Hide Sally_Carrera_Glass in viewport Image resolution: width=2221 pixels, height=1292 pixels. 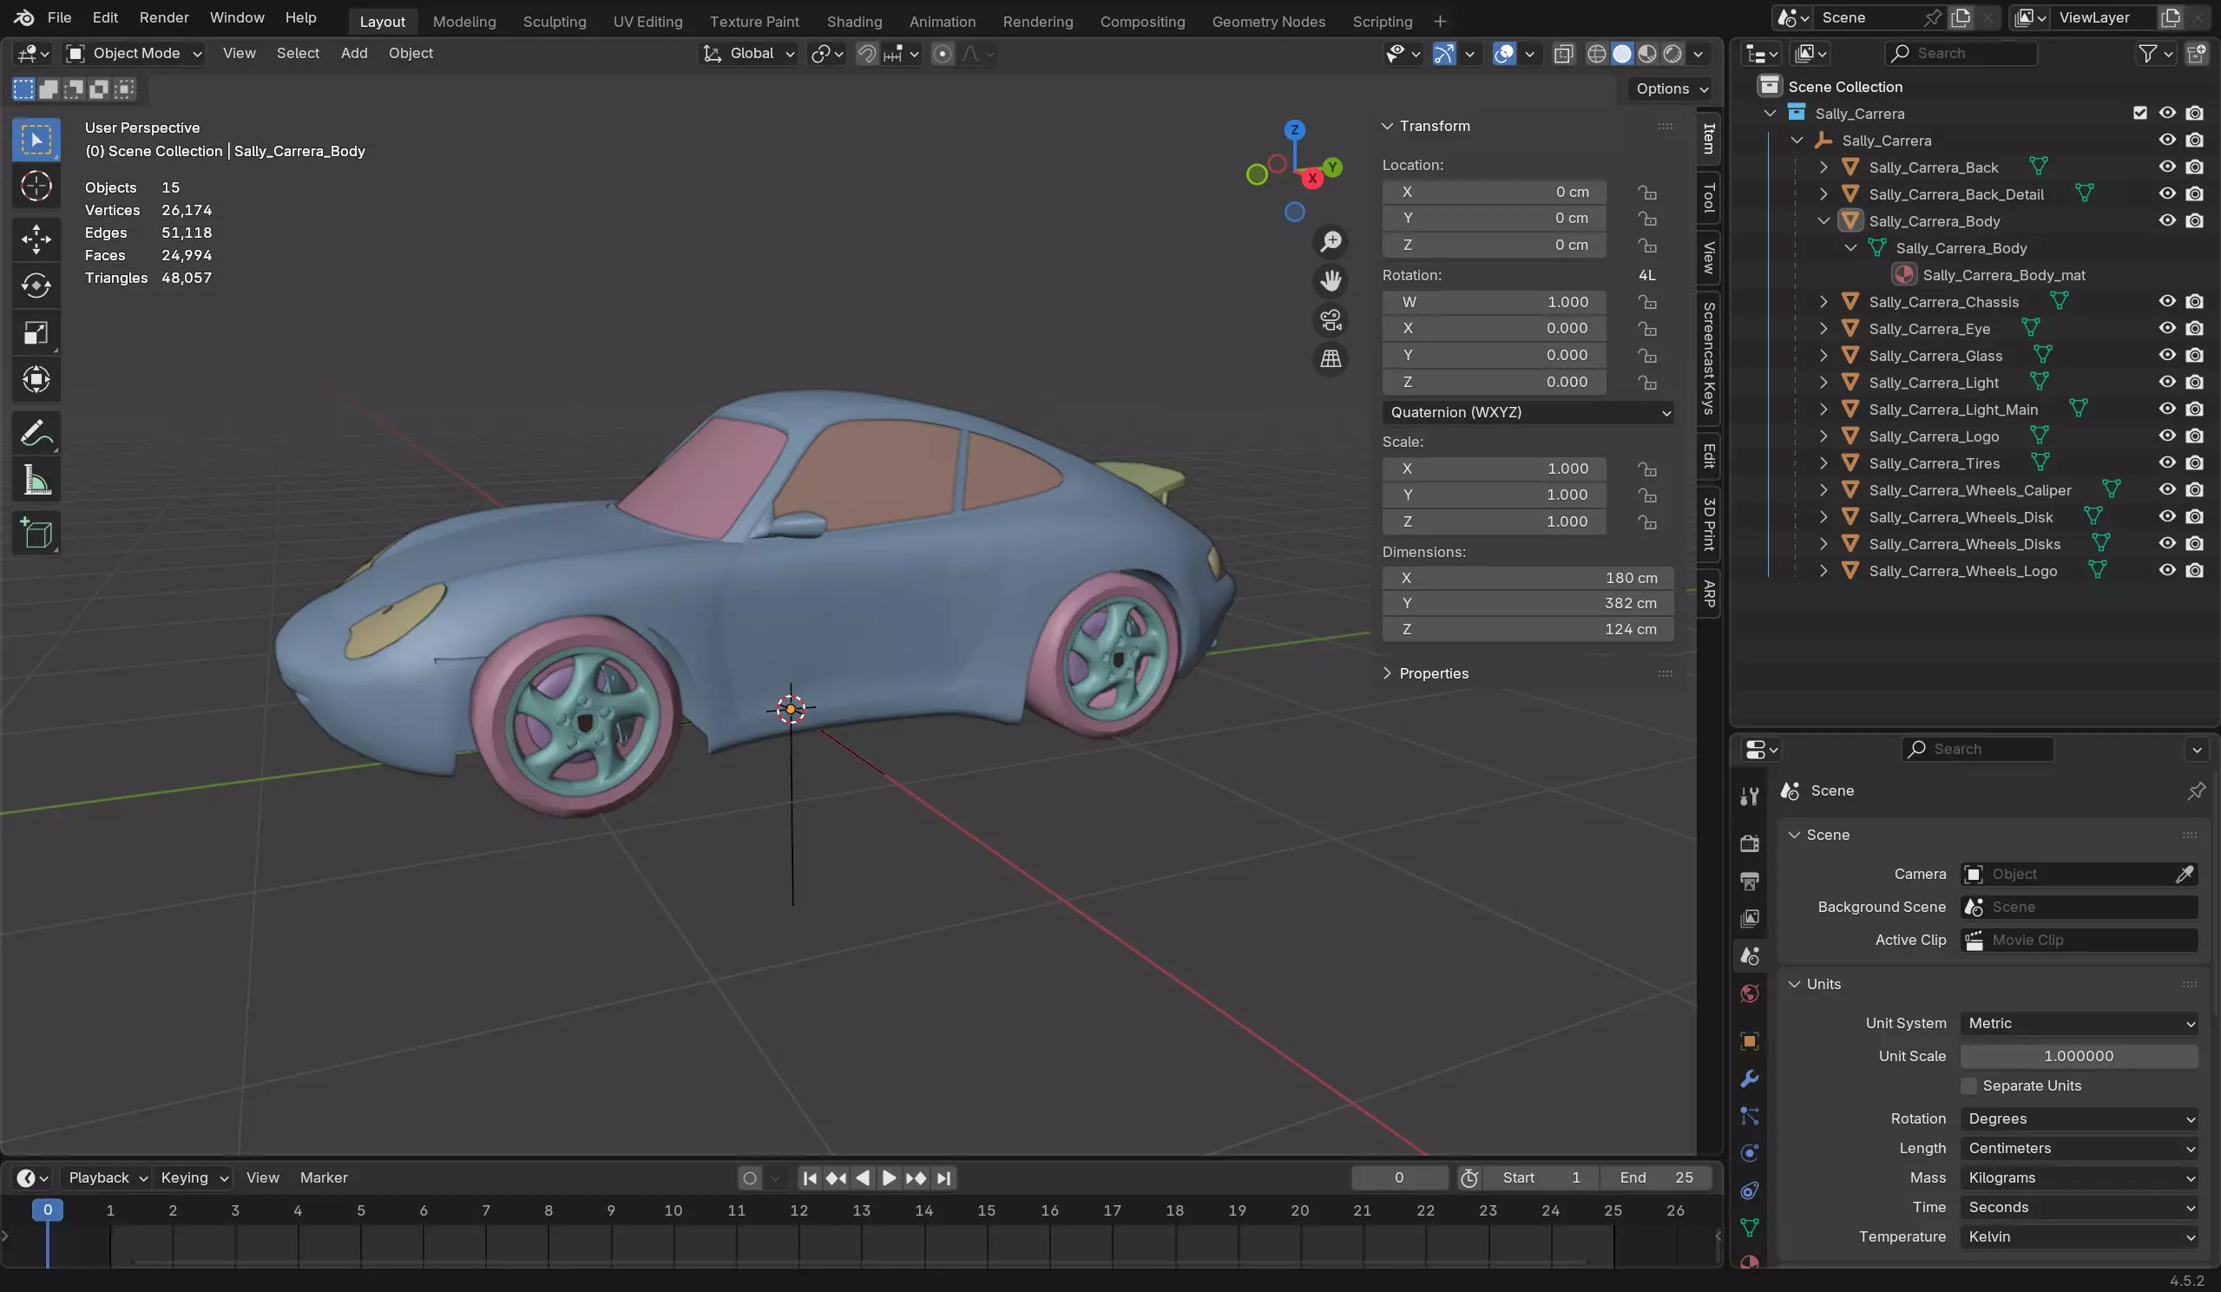point(2167,355)
